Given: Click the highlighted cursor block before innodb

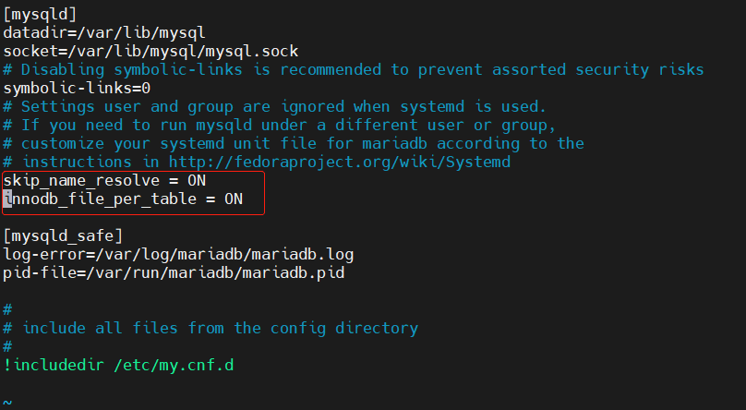Looking at the screenshot, I should tap(7, 199).
